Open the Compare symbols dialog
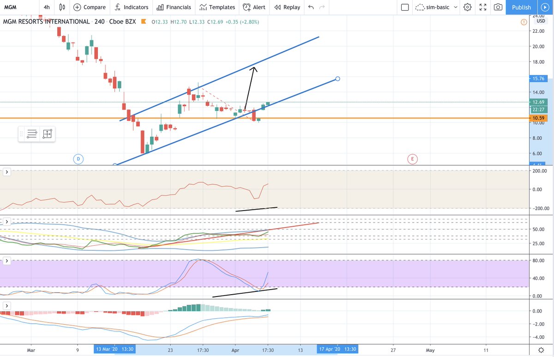The width and height of the screenshot is (554, 357). [89, 7]
